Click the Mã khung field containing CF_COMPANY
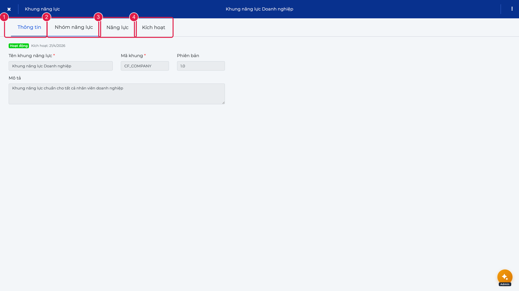Image resolution: width=519 pixels, height=291 pixels. [x=145, y=66]
